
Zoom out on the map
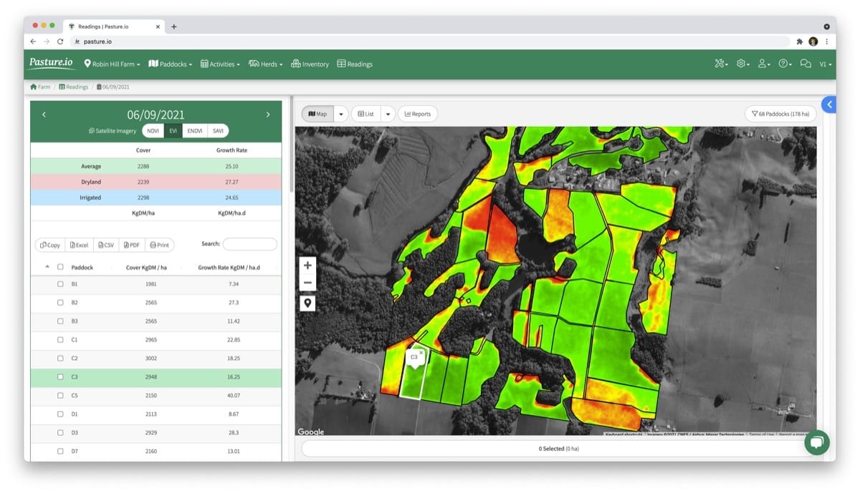coord(307,282)
